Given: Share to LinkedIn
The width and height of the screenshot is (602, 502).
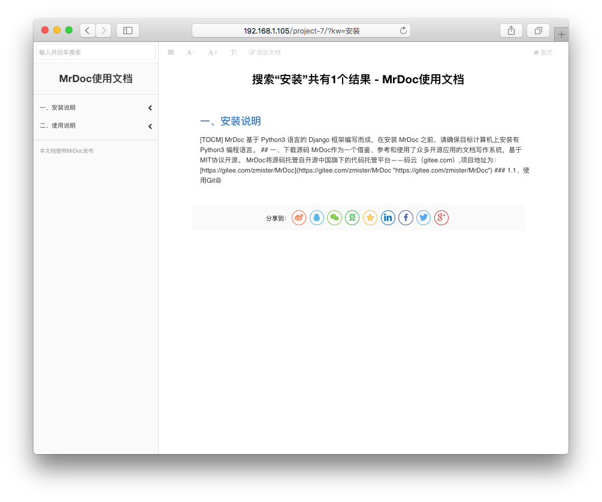Looking at the screenshot, I should click(388, 218).
